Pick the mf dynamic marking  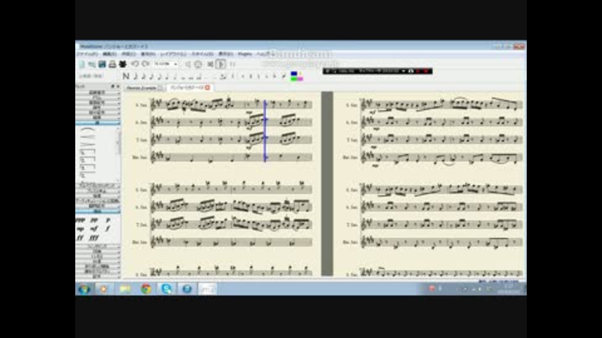pos(94,229)
